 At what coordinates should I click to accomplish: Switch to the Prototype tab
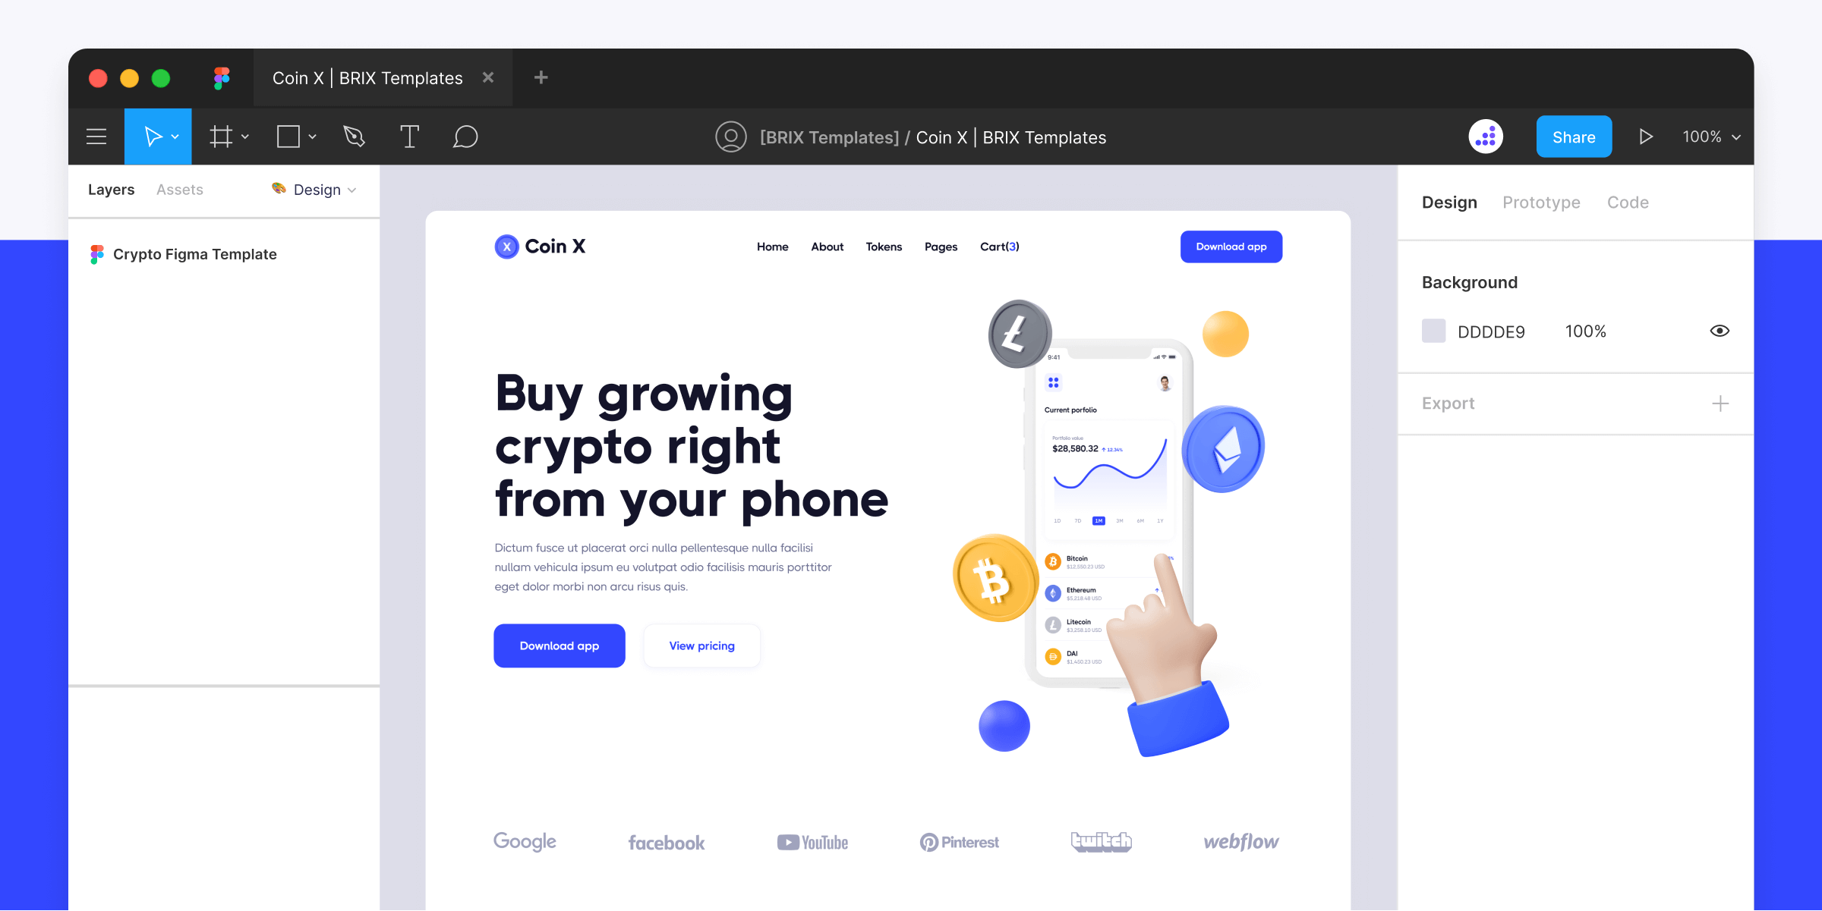point(1540,203)
